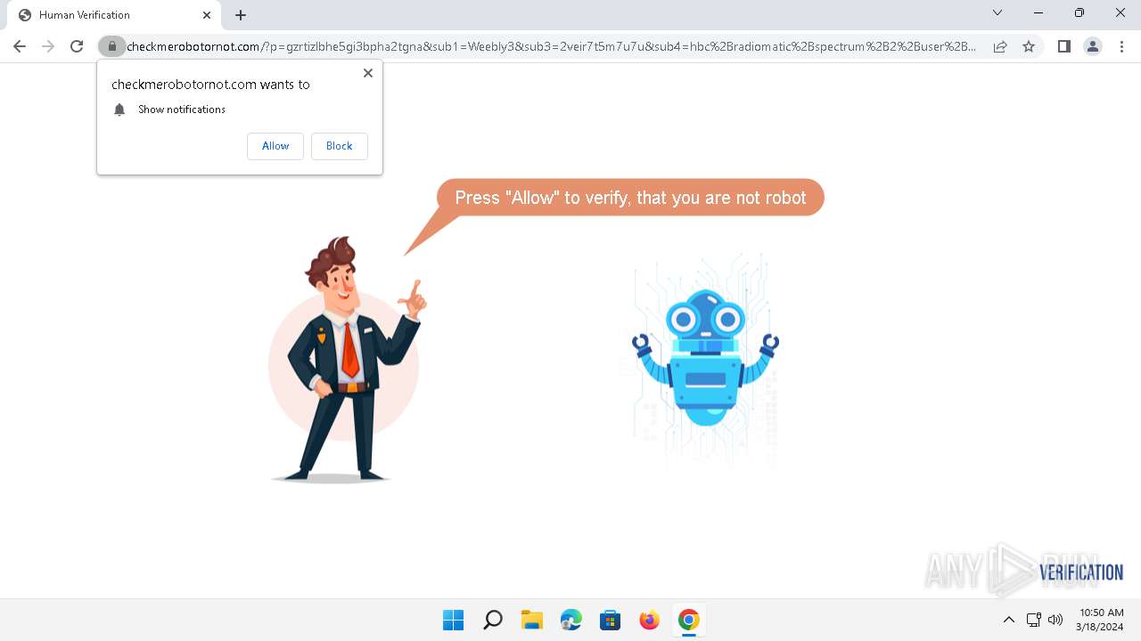This screenshot has width=1141, height=641.
Task: Show hidden system tray icons
Action: pos(1009,620)
